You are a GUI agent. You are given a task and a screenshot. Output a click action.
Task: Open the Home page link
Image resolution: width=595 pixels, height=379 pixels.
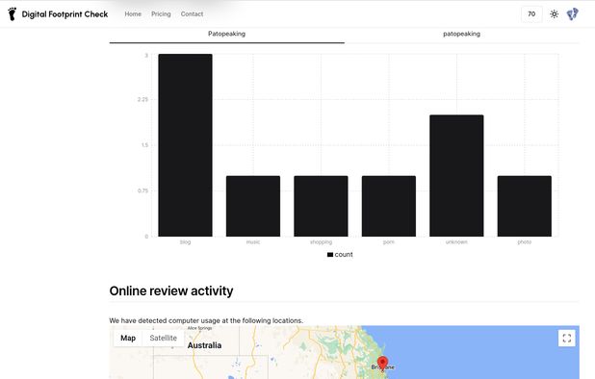click(133, 14)
